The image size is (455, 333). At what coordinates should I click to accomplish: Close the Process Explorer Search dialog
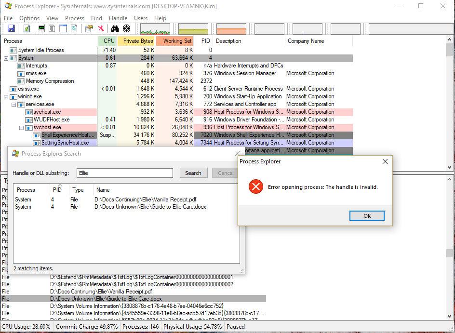237,153
